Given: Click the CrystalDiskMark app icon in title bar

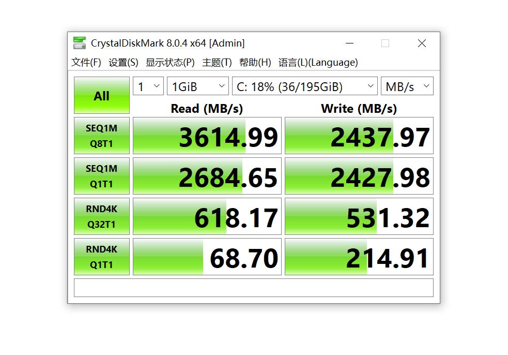Looking at the screenshot, I should (79, 43).
